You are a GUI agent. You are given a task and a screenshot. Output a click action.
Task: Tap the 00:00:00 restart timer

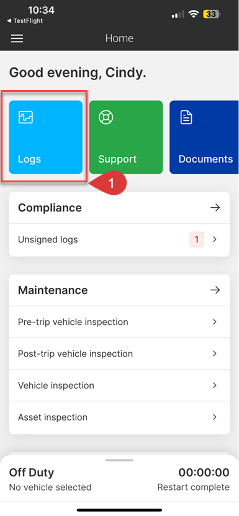coord(204,473)
